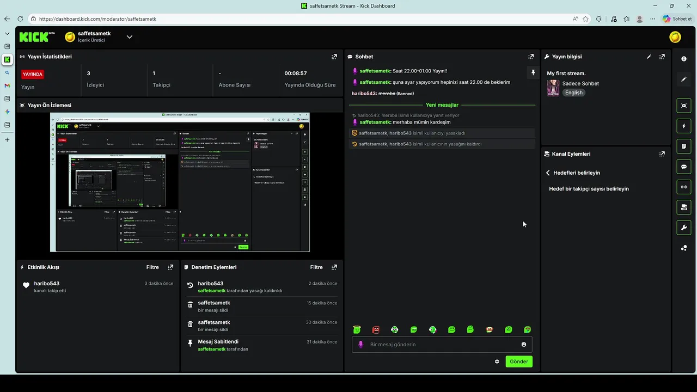Screen dimensions: 697x392
Task: Click '15 dakika önce' deleted message entry
Action: tap(262, 307)
